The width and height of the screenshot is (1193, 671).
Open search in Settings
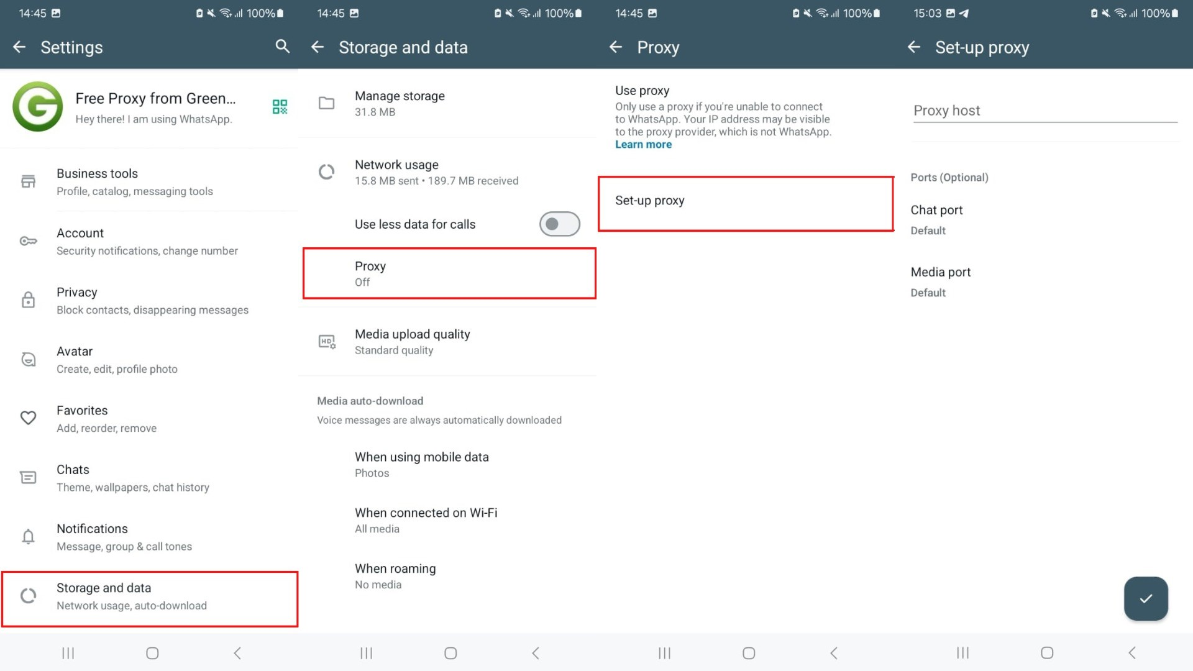283,47
